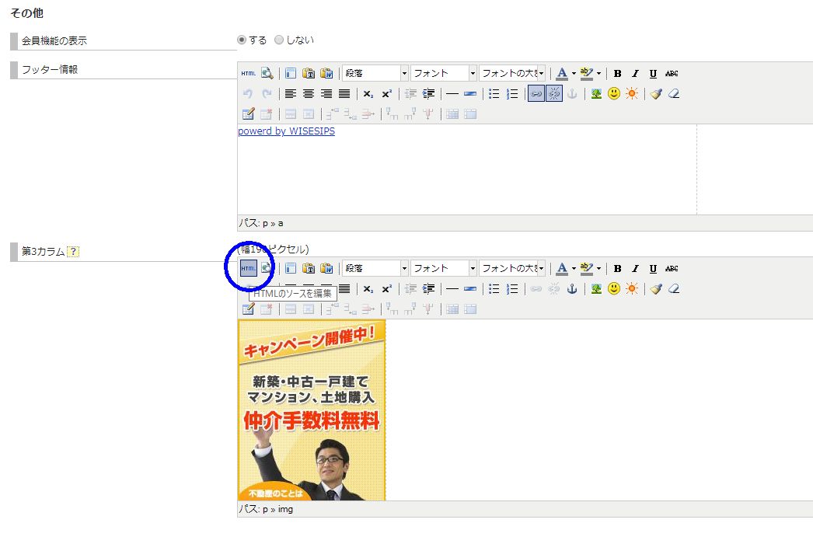Open 段落 format dropdown in 第3カラム editor
This screenshot has width=813, height=544.
tap(375, 269)
